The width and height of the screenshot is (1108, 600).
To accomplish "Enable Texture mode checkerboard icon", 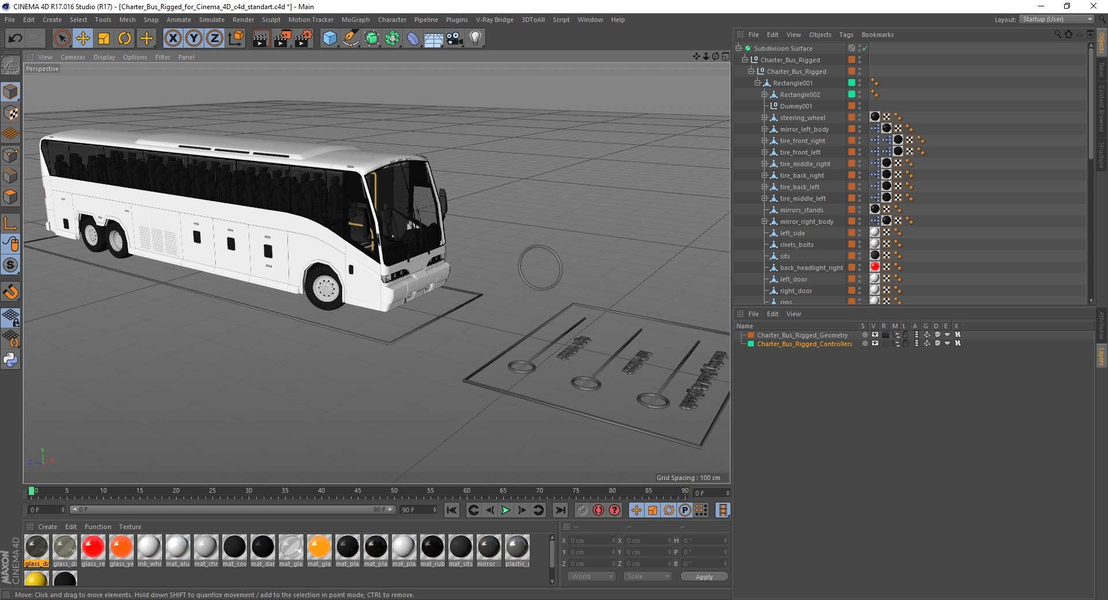I will (x=10, y=113).
